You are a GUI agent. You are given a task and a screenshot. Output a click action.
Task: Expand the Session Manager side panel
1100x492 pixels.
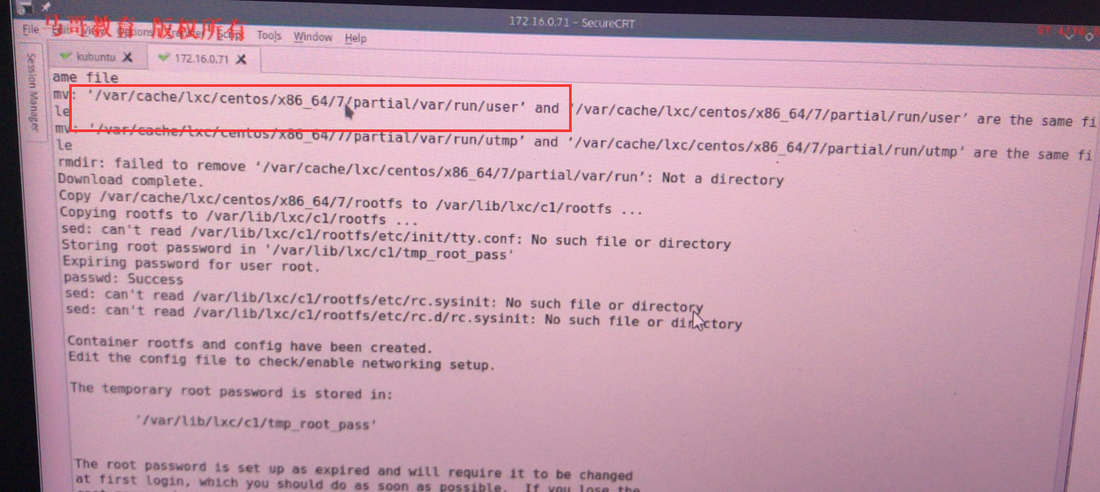tap(33, 92)
